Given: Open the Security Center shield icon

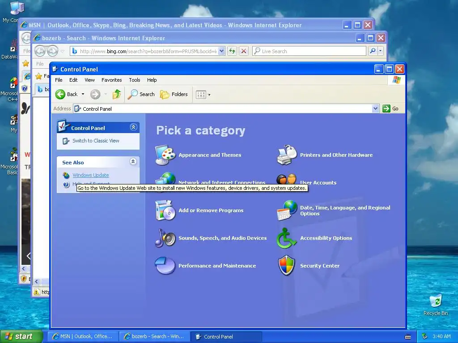Looking at the screenshot, I should [x=287, y=266].
